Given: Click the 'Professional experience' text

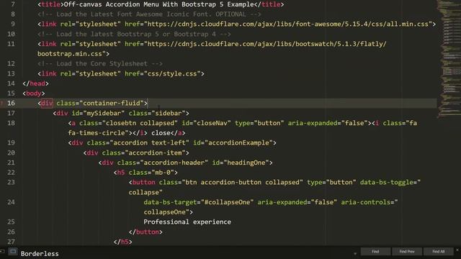Looking at the screenshot, I should (187, 222).
